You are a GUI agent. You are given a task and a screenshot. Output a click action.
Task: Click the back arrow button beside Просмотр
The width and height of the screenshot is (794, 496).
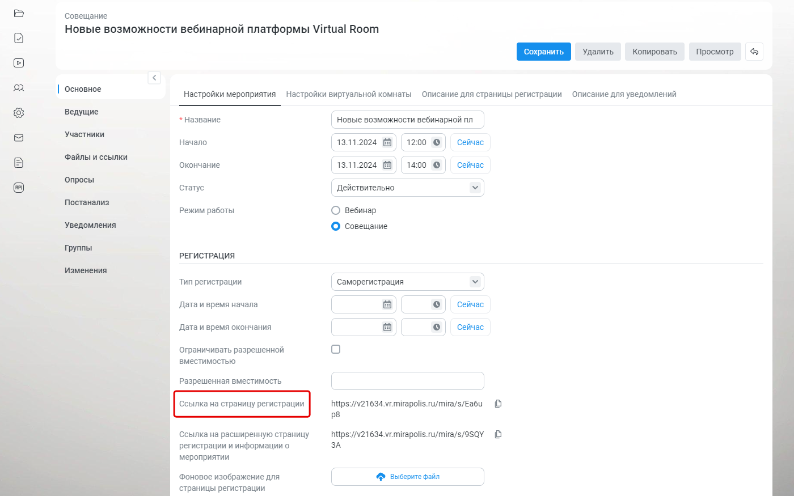pyautogui.click(x=754, y=52)
